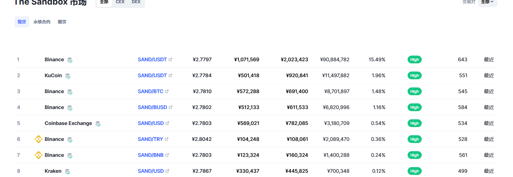Click the High badge in the Kraken row
Screen dimensions: 513x177
point(415,171)
